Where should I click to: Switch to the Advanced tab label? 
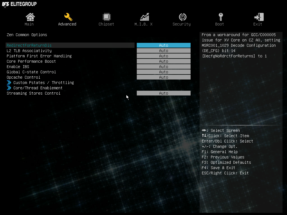pyautogui.click(x=67, y=24)
